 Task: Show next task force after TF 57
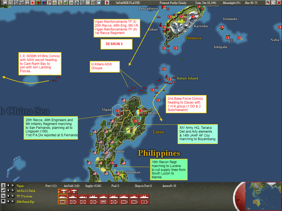[13, 196]
